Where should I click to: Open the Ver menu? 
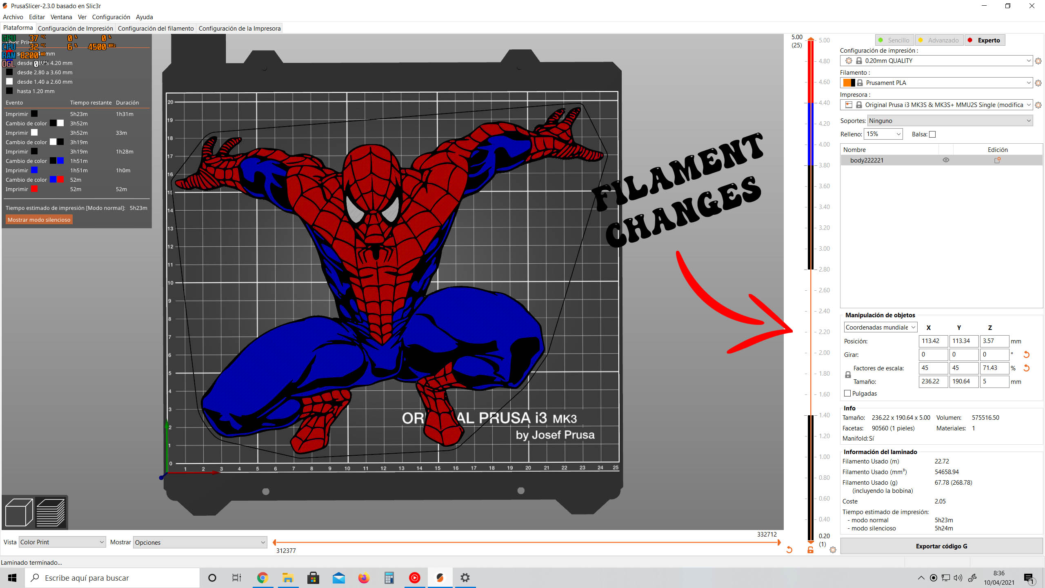click(x=82, y=17)
